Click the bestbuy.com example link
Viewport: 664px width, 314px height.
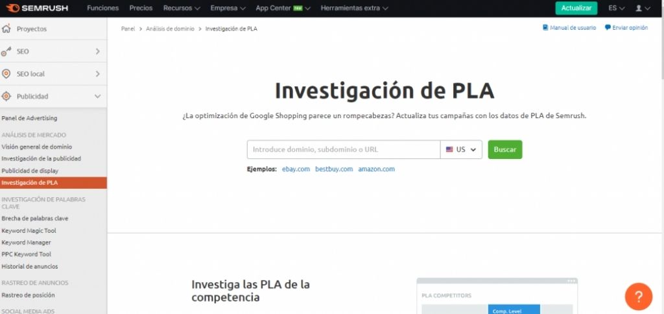click(x=334, y=169)
